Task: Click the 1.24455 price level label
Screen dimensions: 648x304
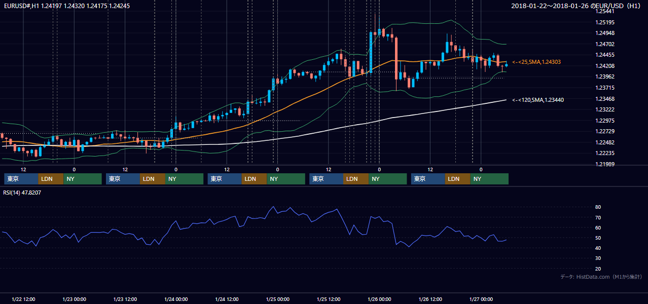Action: (605, 55)
